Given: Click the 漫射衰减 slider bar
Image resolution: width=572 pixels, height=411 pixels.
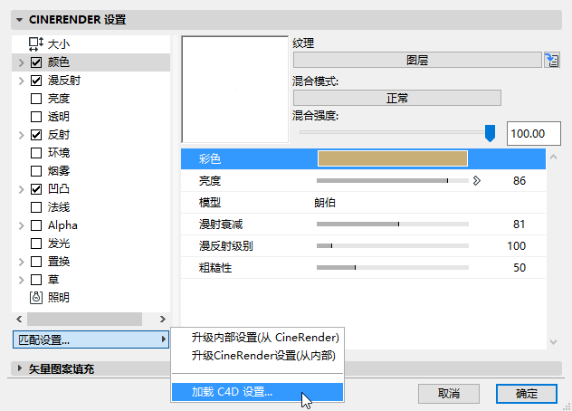Looking at the screenshot, I should [393, 225].
